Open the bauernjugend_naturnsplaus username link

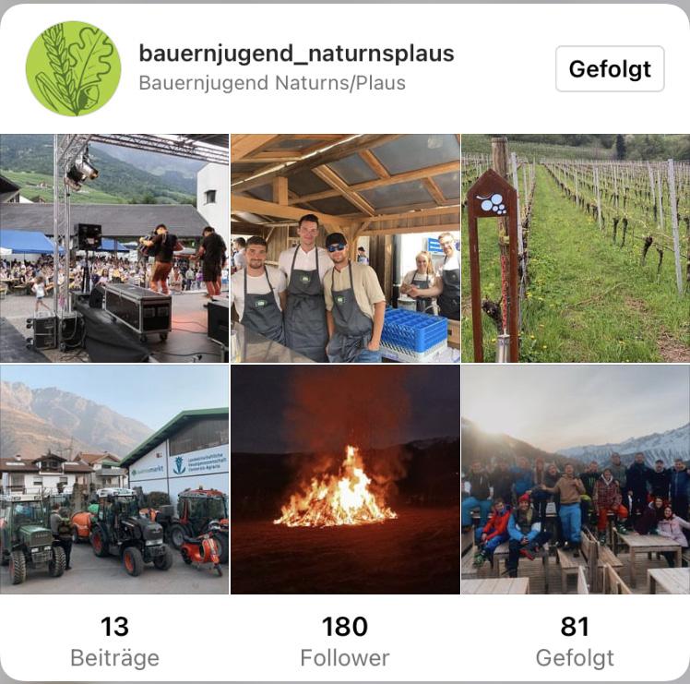(x=296, y=54)
